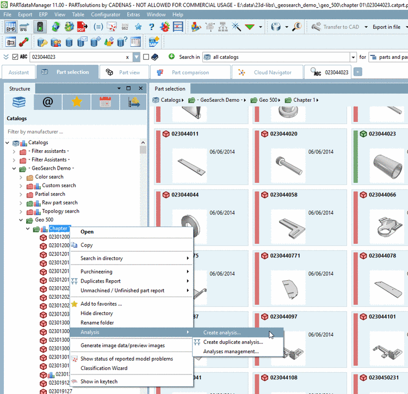Open the catalogs stack icon in Structure
The width and height of the screenshot is (408, 394).
(19, 102)
